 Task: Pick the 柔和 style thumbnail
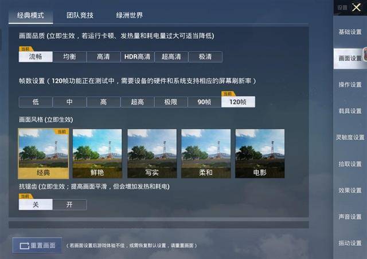coord(206,154)
